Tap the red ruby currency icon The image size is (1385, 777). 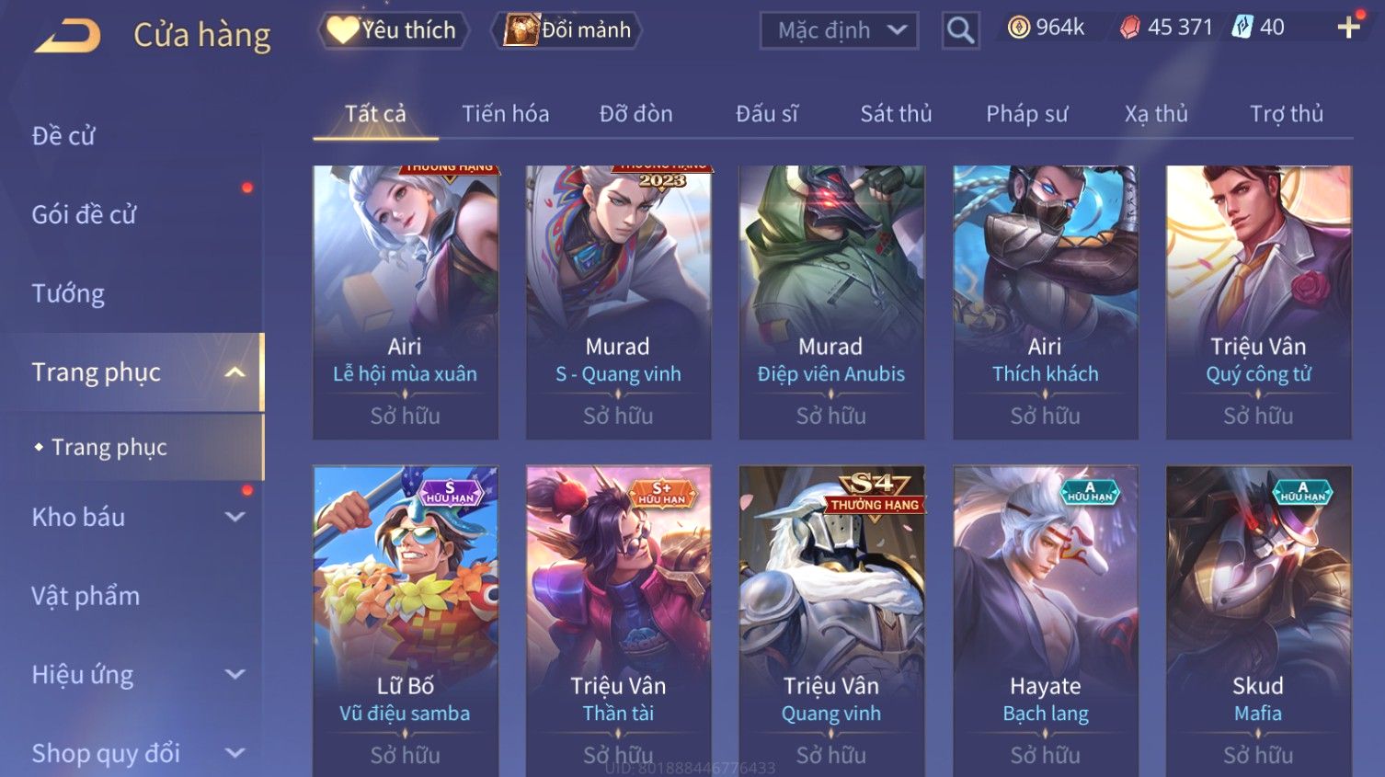(1129, 28)
